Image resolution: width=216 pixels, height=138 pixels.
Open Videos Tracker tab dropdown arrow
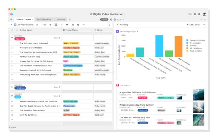click(33, 20)
